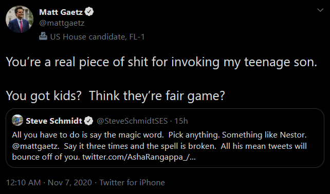
Task: Open the @SteveSchmidtSES handle
Action: tap(132, 121)
